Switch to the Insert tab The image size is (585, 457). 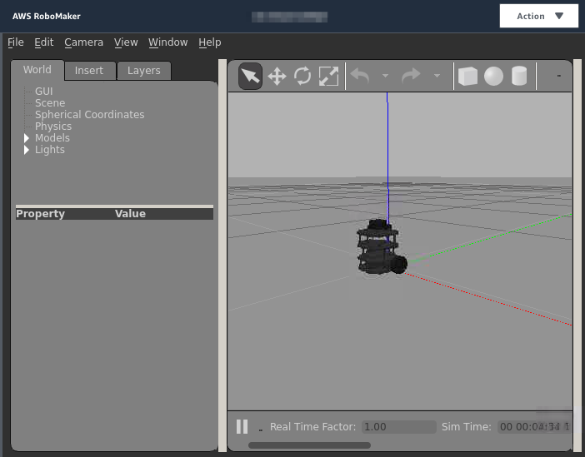click(x=89, y=71)
